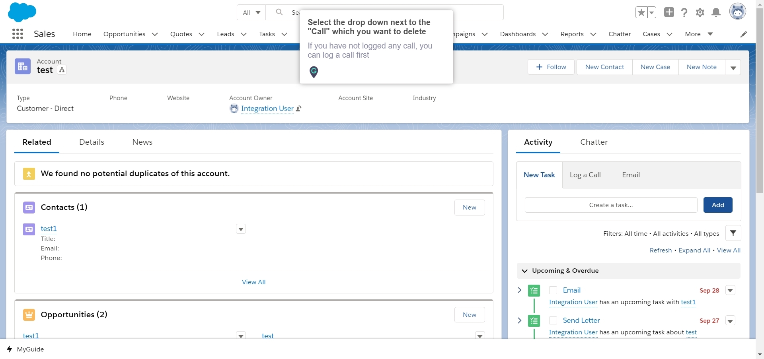764x359 pixels.
Task: Open the favorites list dropdown arrow
Action: (x=651, y=13)
